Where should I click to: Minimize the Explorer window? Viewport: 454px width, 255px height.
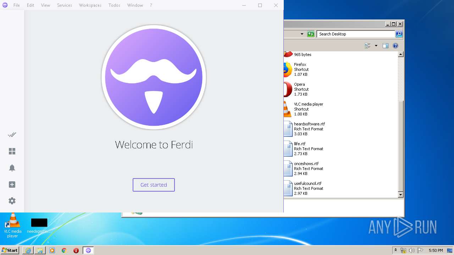pos(388,24)
